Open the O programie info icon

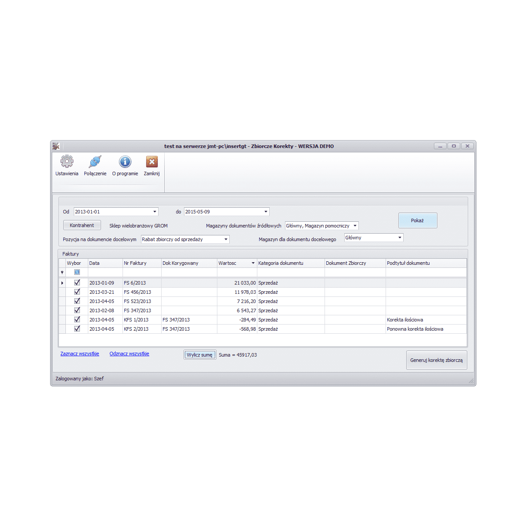click(125, 162)
